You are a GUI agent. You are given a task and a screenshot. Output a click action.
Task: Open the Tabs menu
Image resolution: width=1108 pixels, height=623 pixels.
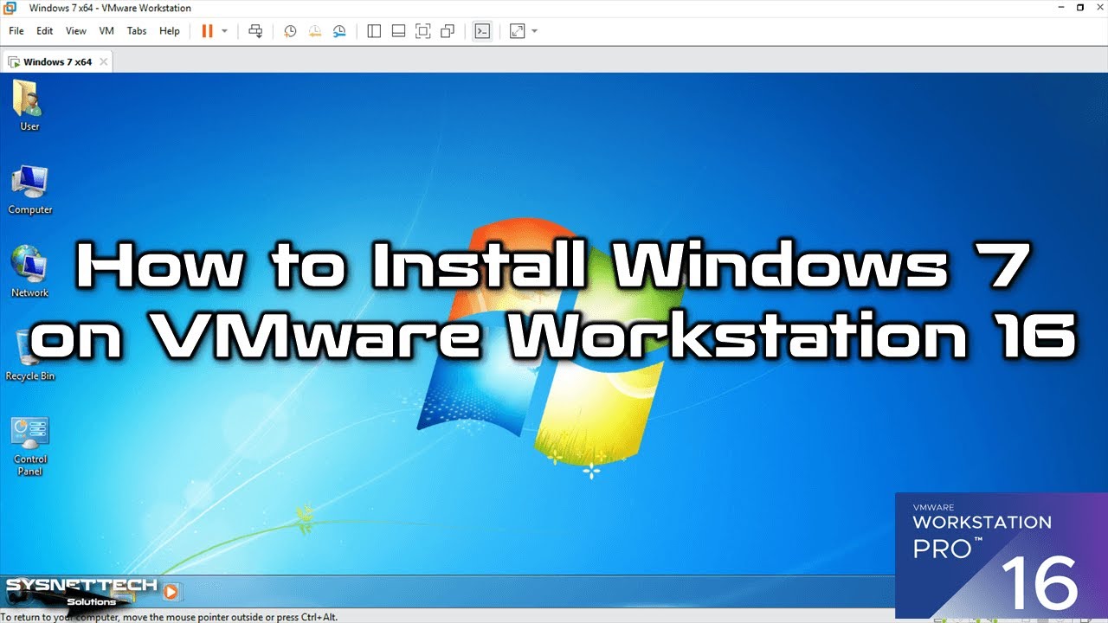click(137, 31)
